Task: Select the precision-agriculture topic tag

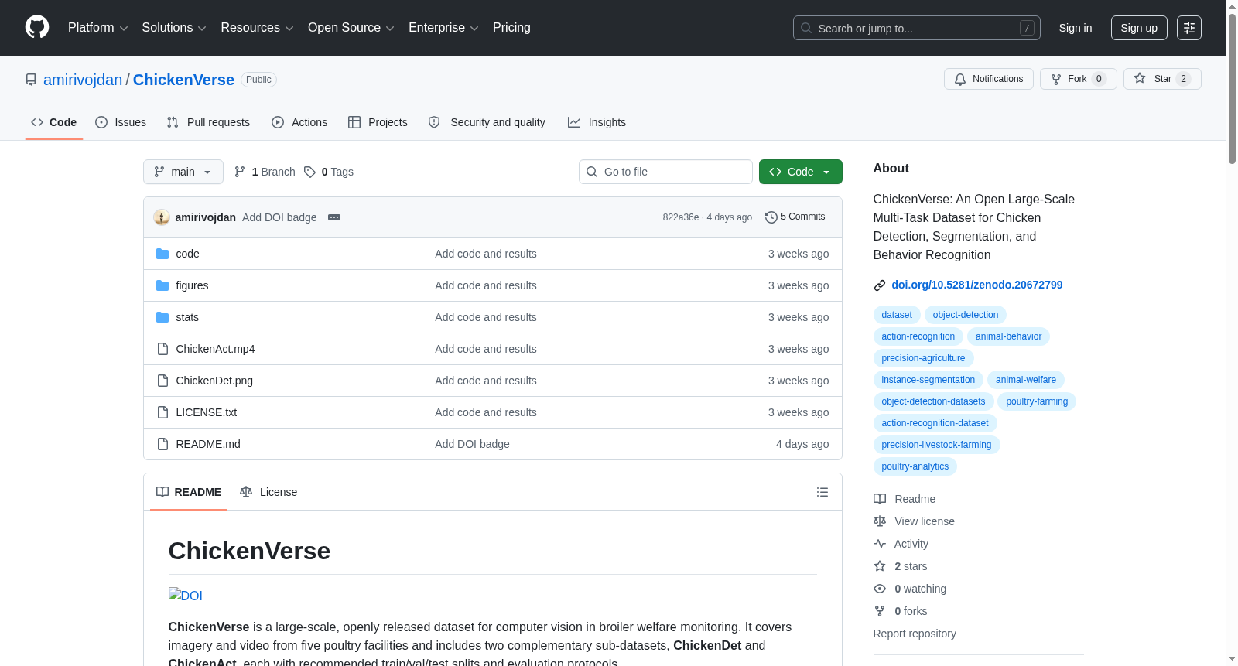Action: pos(923,358)
